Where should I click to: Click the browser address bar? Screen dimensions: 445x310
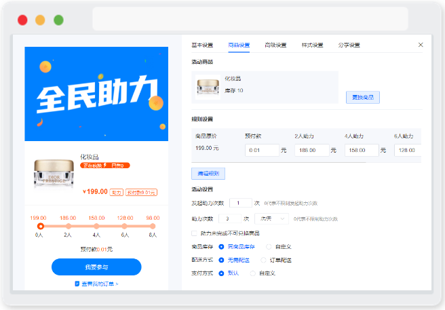250,19
